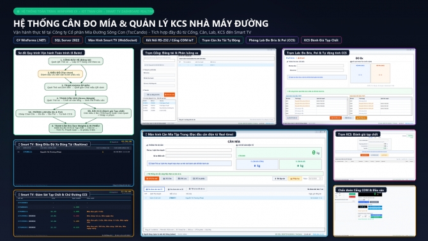Click the F7 In phiếu print button
This screenshot has height=241, width=428.
point(199,178)
